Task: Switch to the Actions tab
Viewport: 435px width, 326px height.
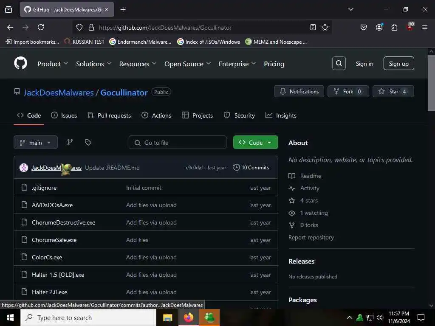Action: tap(156, 115)
